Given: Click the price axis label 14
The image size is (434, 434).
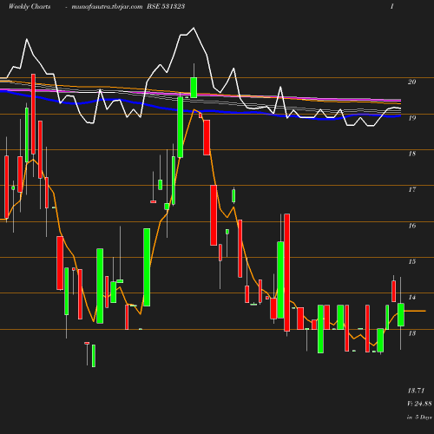Looking at the screenshot, I should (412, 298).
